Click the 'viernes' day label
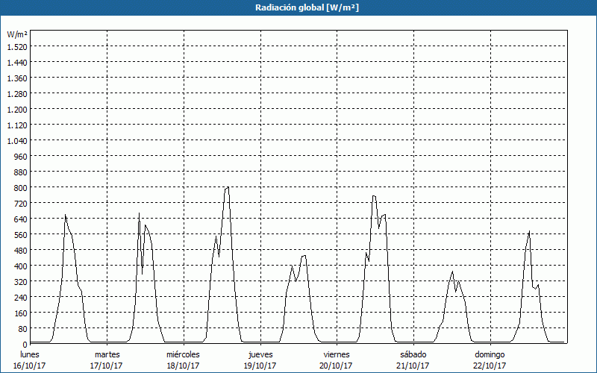The height and width of the screenshot is (373, 597). (337, 354)
